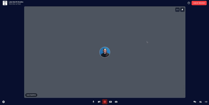This screenshot has height=105, width=209.
Task: Click the dotted audio level meter
Action: click(184, 91)
